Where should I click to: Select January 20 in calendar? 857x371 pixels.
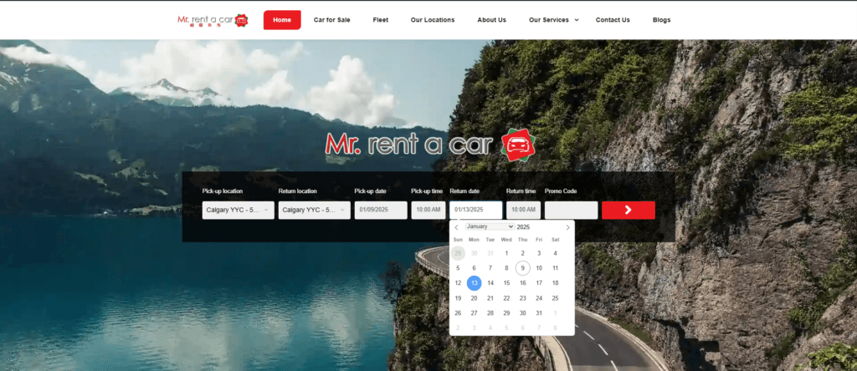(x=474, y=298)
